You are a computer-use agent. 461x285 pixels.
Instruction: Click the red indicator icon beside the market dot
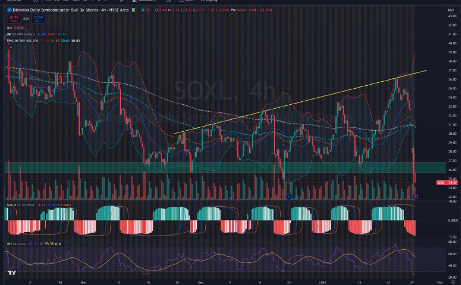[x=149, y=10]
